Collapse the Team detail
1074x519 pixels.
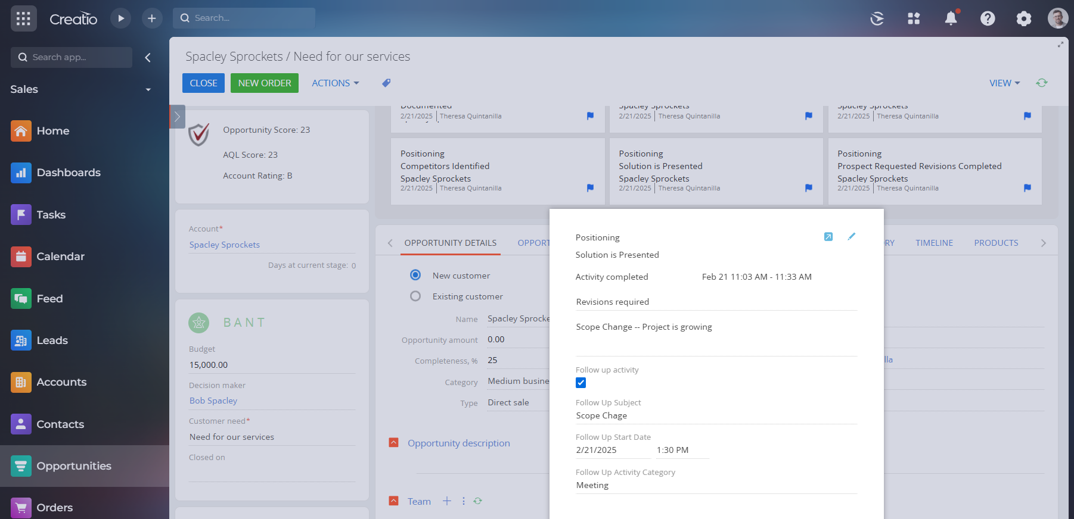(x=393, y=501)
